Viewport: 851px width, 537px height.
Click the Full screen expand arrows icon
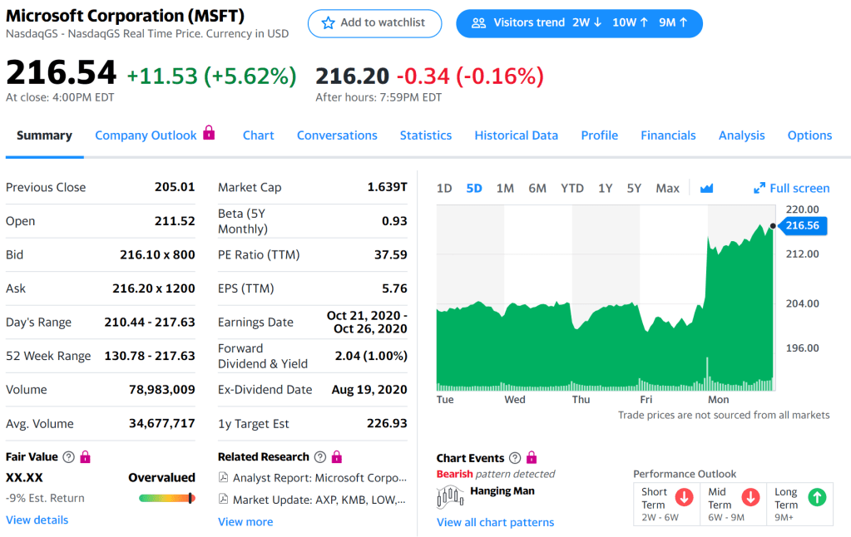(x=759, y=189)
